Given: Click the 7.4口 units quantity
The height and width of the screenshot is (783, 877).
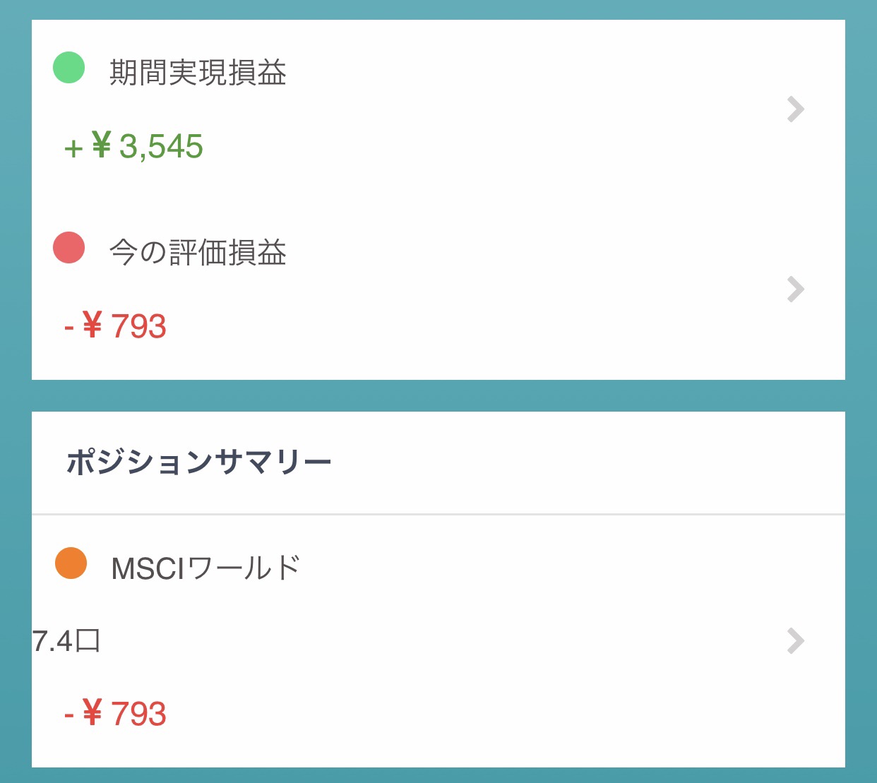Looking at the screenshot, I should tap(66, 642).
